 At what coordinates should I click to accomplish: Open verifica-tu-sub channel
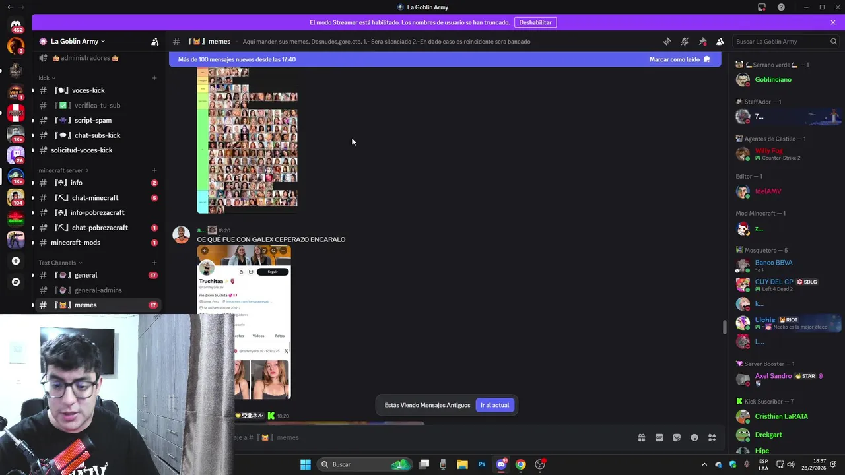(97, 106)
